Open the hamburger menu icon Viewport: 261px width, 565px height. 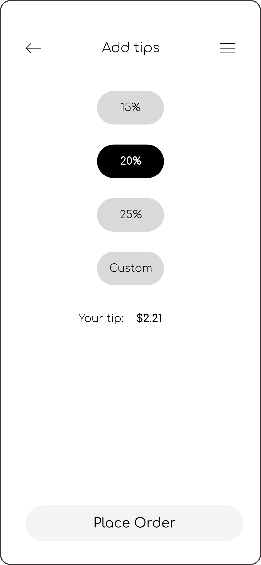[x=227, y=48]
